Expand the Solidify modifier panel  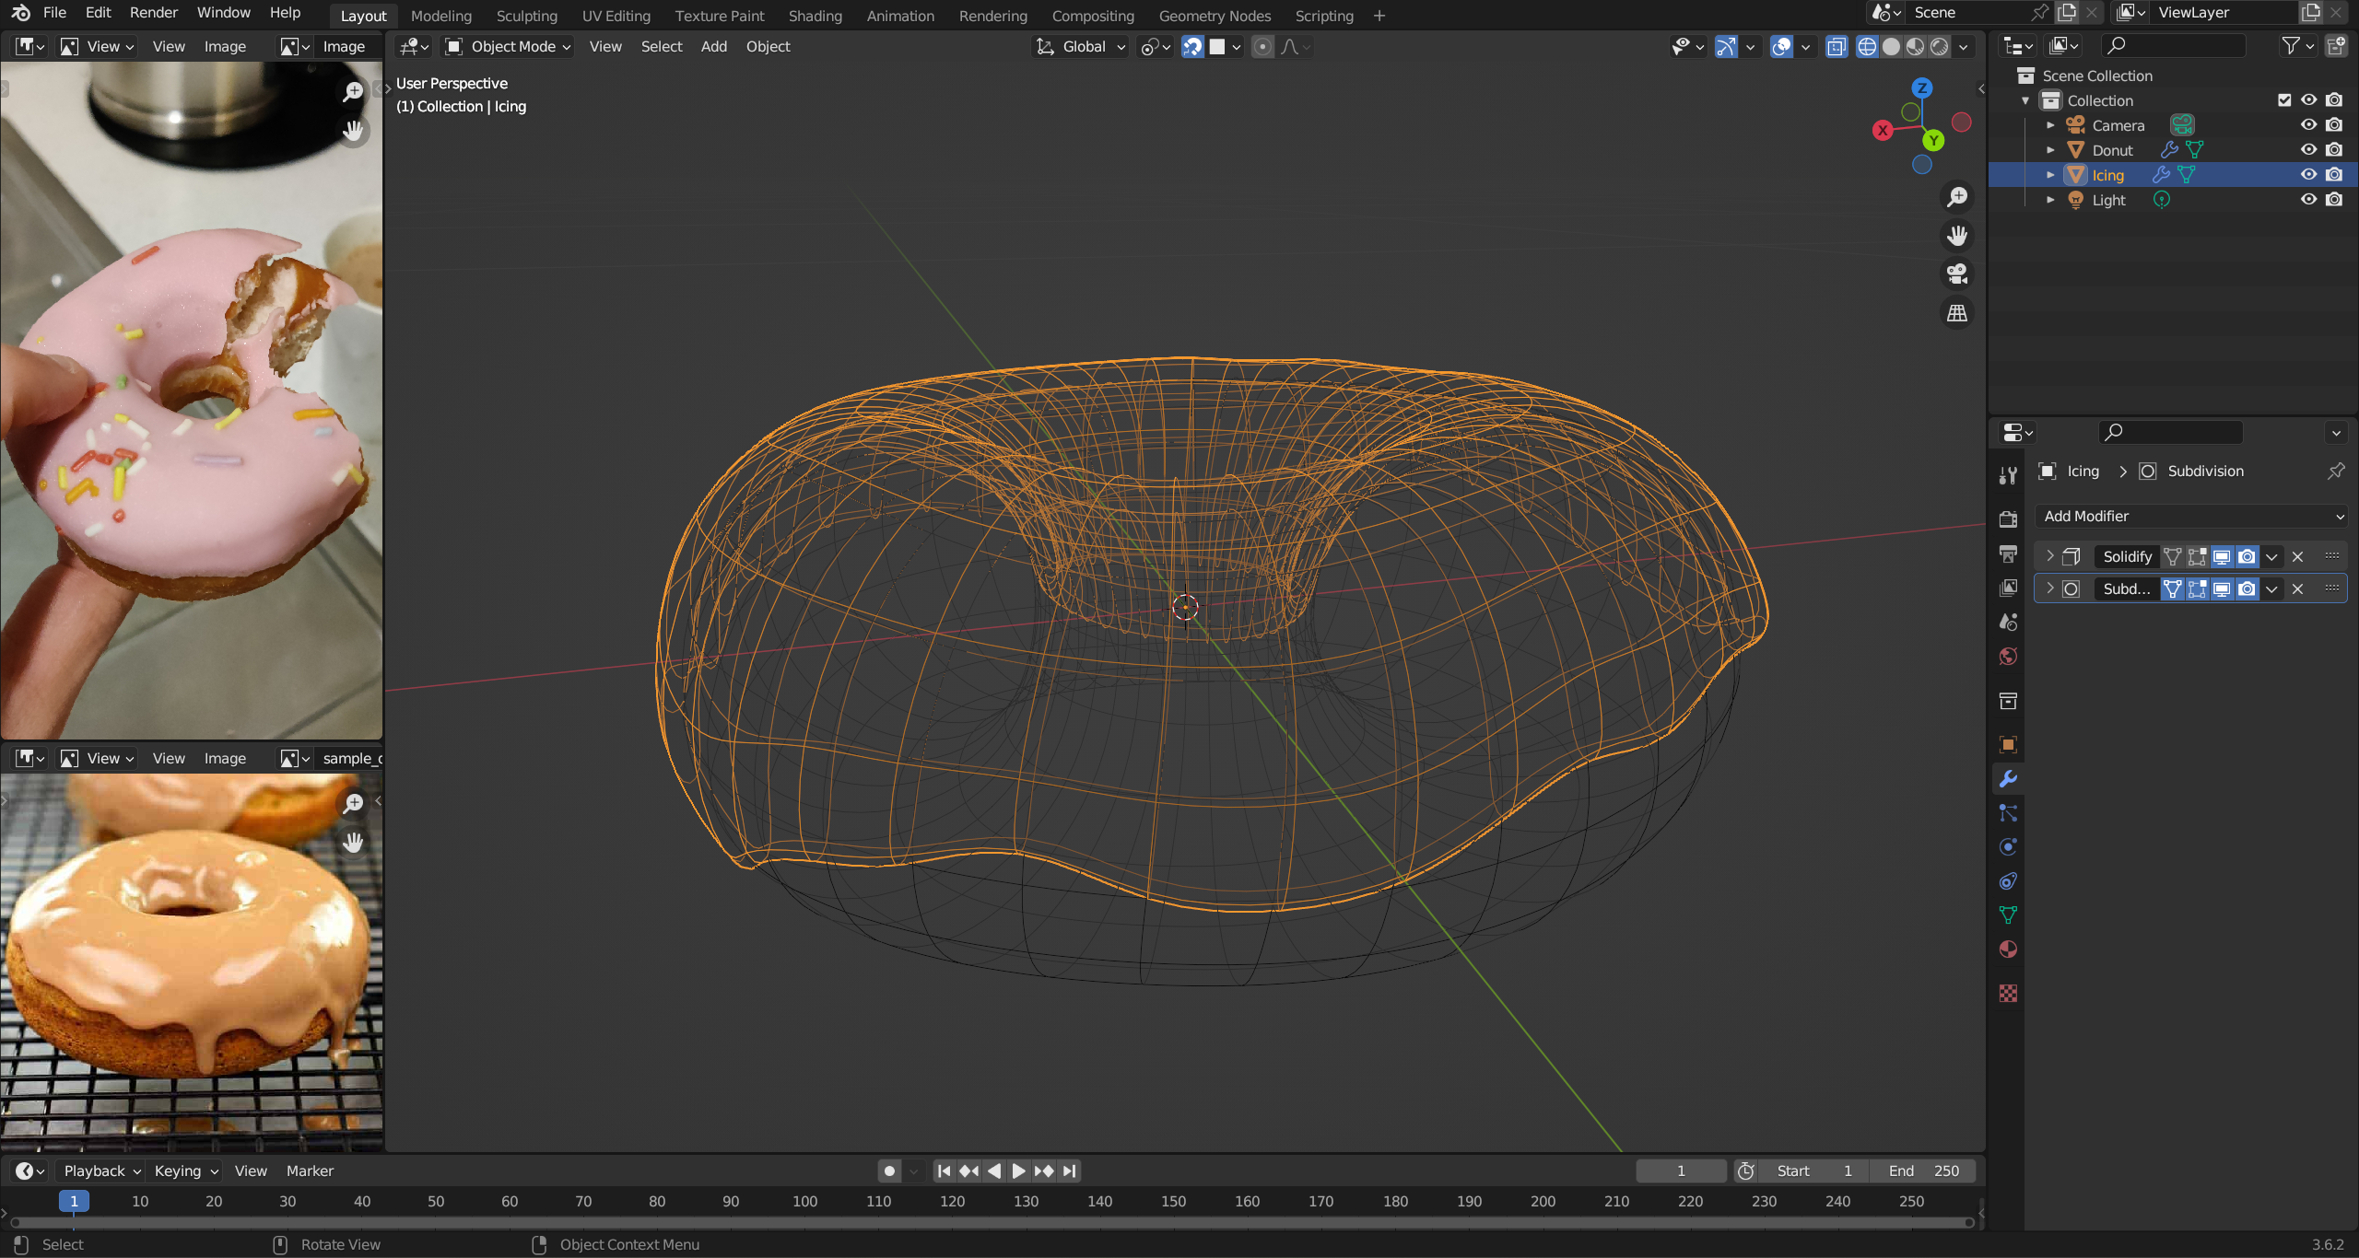point(2049,556)
